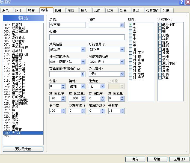Increase the 价格 value with up arrow
Screen dimensions: 190x163
pos(63,85)
